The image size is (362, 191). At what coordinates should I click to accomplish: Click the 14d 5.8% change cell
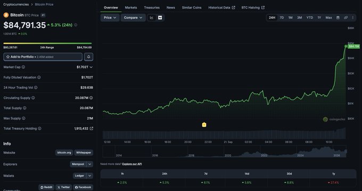[x=247, y=183]
